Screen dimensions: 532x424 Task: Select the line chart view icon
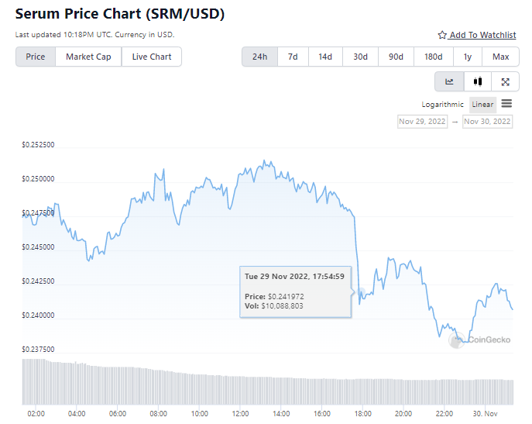449,81
